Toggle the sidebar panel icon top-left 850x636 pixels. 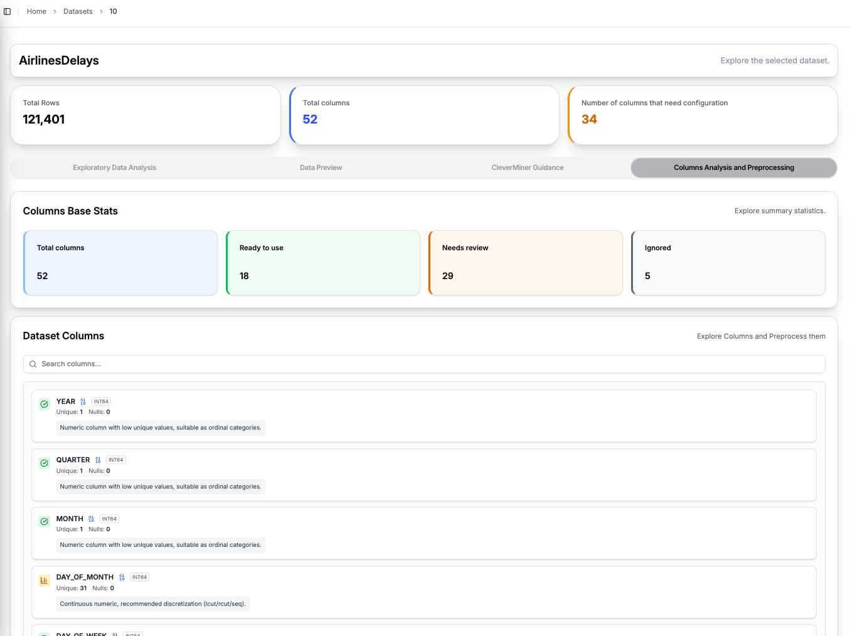click(7, 11)
